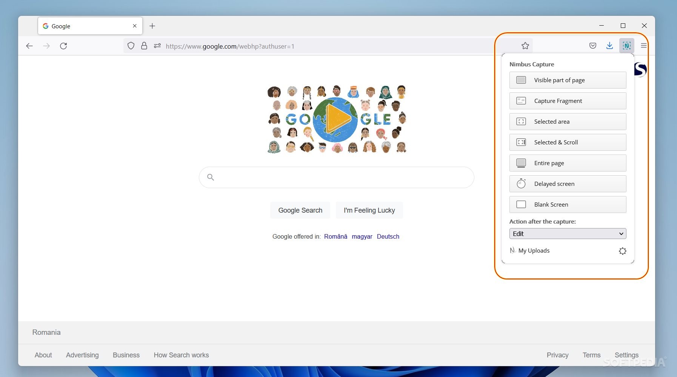Open Google in Deutsch
This screenshot has width=677, height=377.
(x=388, y=236)
